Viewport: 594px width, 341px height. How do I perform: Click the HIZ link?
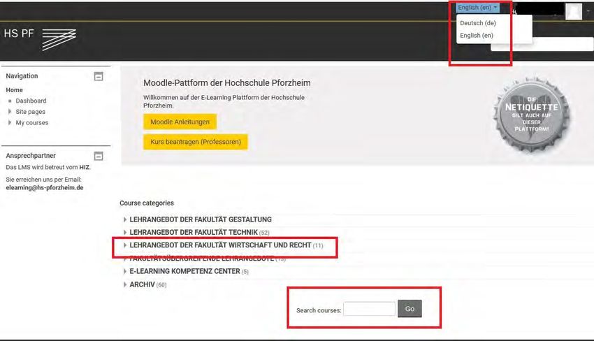[85, 167]
